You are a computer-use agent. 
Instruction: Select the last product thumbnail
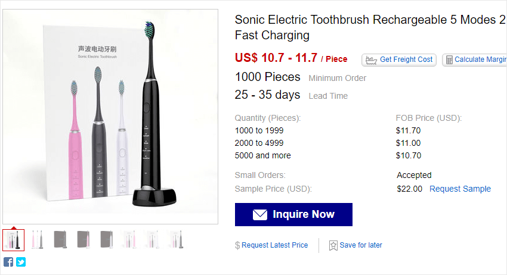click(176, 239)
